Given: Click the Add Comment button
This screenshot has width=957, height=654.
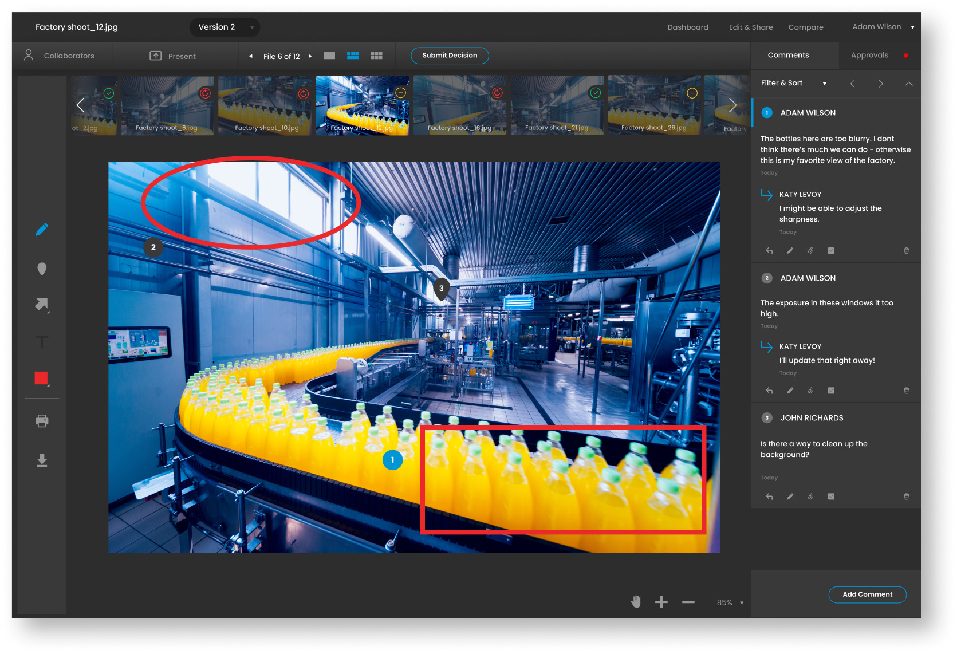Looking at the screenshot, I should click(867, 594).
